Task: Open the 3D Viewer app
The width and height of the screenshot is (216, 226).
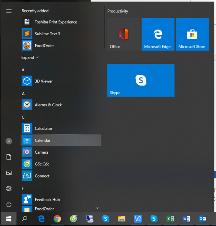Action: pyautogui.click(x=61, y=81)
